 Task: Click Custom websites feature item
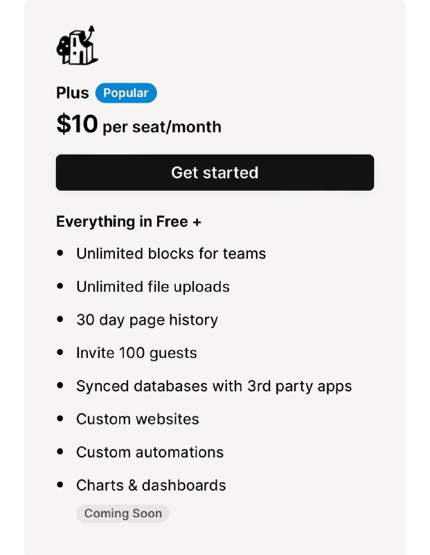tap(137, 419)
